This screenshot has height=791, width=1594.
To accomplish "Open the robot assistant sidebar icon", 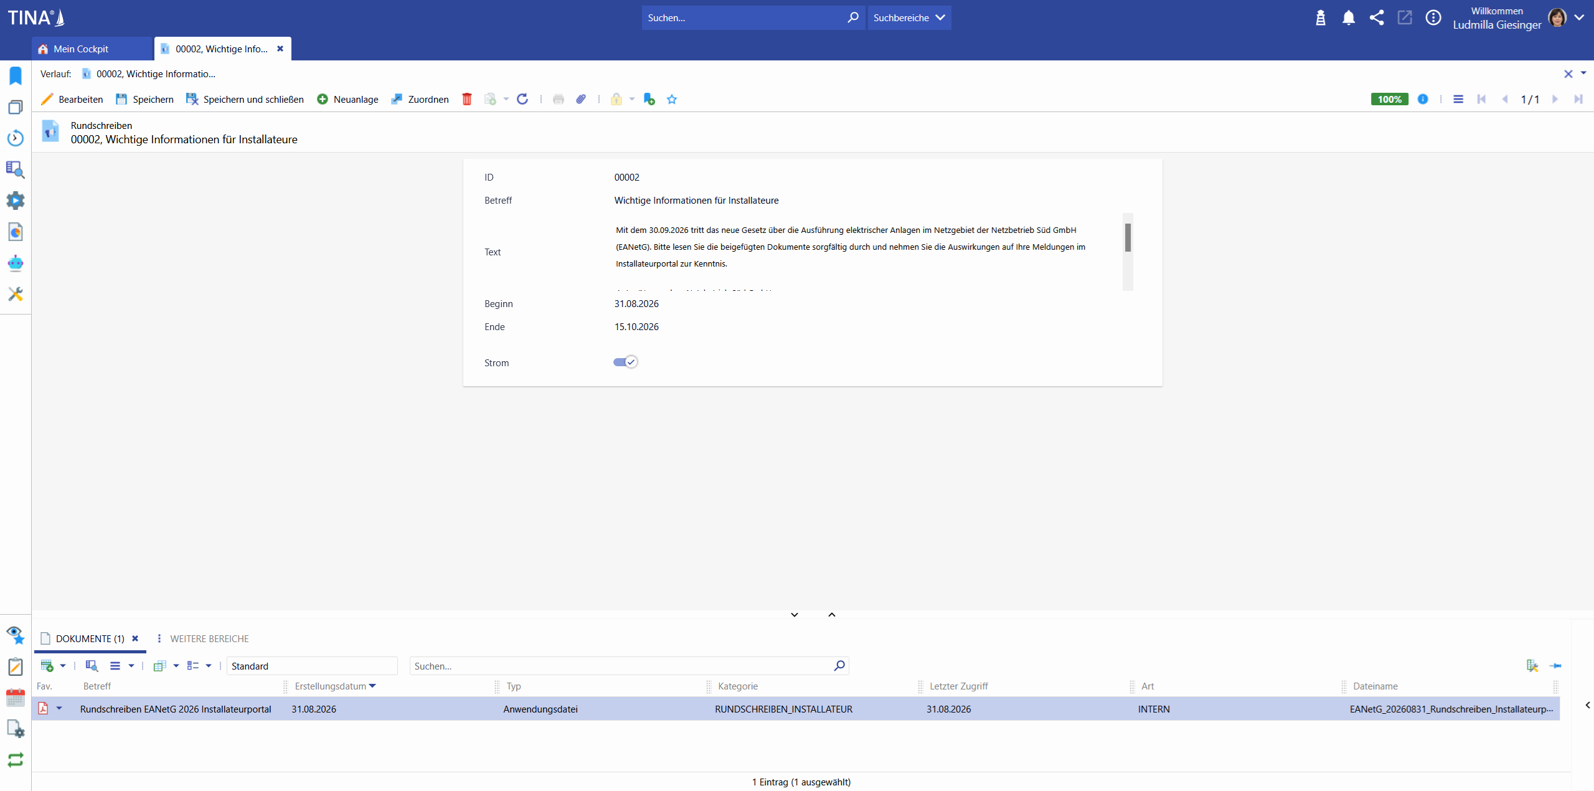I will click(16, 263).
